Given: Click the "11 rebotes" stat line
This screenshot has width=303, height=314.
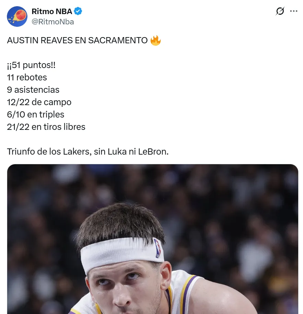Looking at the screenshot, I should [x=27, y=78].
